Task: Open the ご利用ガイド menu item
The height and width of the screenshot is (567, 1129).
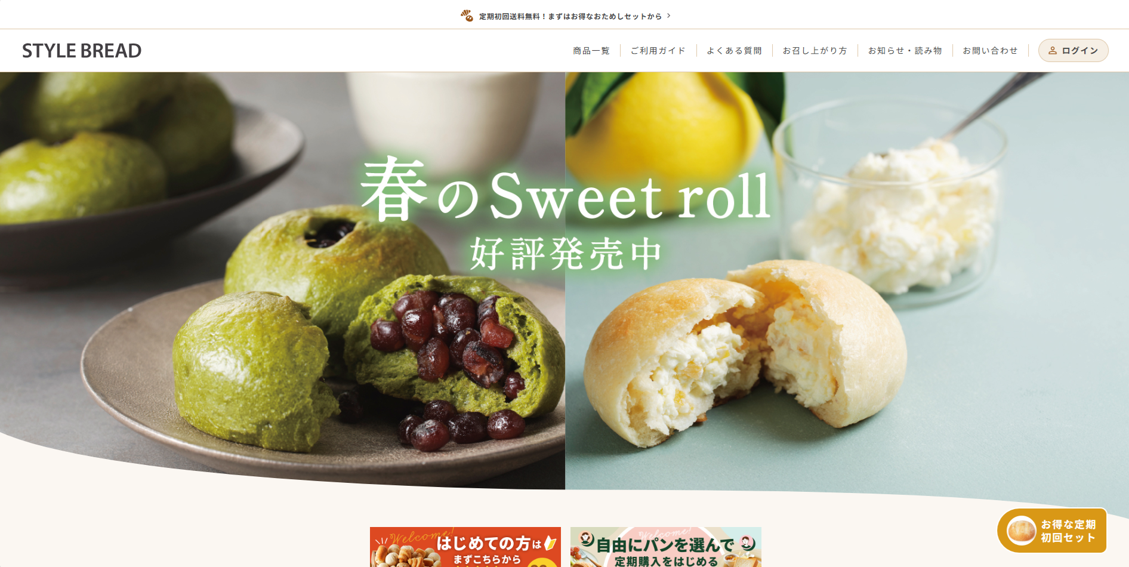Action: (x=658, y=51)
